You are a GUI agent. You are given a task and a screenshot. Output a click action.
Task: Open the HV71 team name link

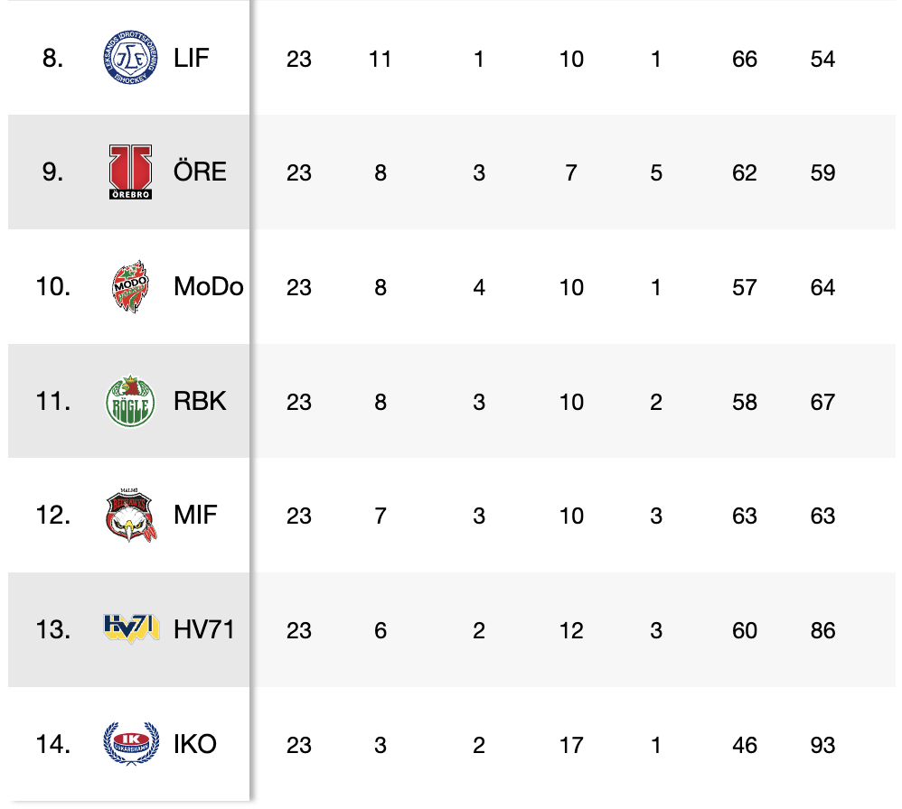[x=203, y=629]
